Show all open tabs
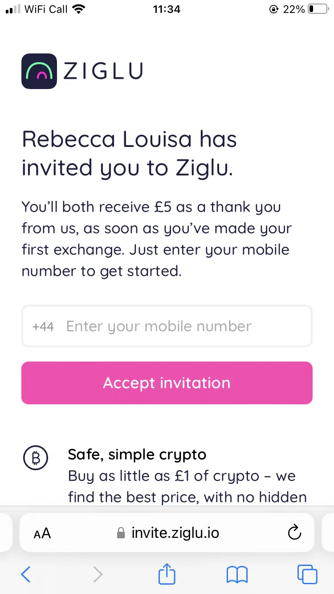334x594 pixels. (307, 574)
